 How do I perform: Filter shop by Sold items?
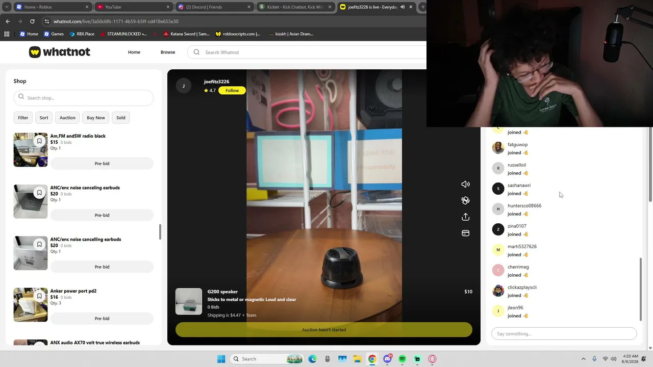(x=121, y=118)
